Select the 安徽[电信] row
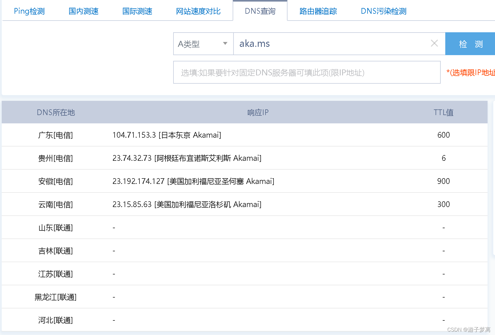This screenshot has height=335, width=495. (245, 181)
